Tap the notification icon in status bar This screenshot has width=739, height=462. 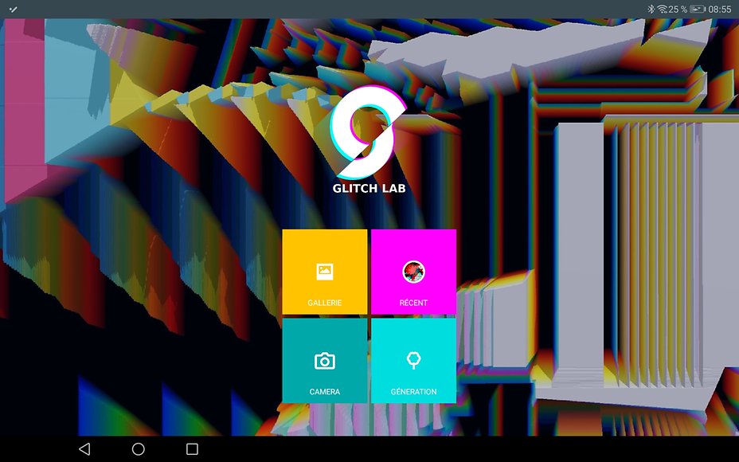pos(14,9)
